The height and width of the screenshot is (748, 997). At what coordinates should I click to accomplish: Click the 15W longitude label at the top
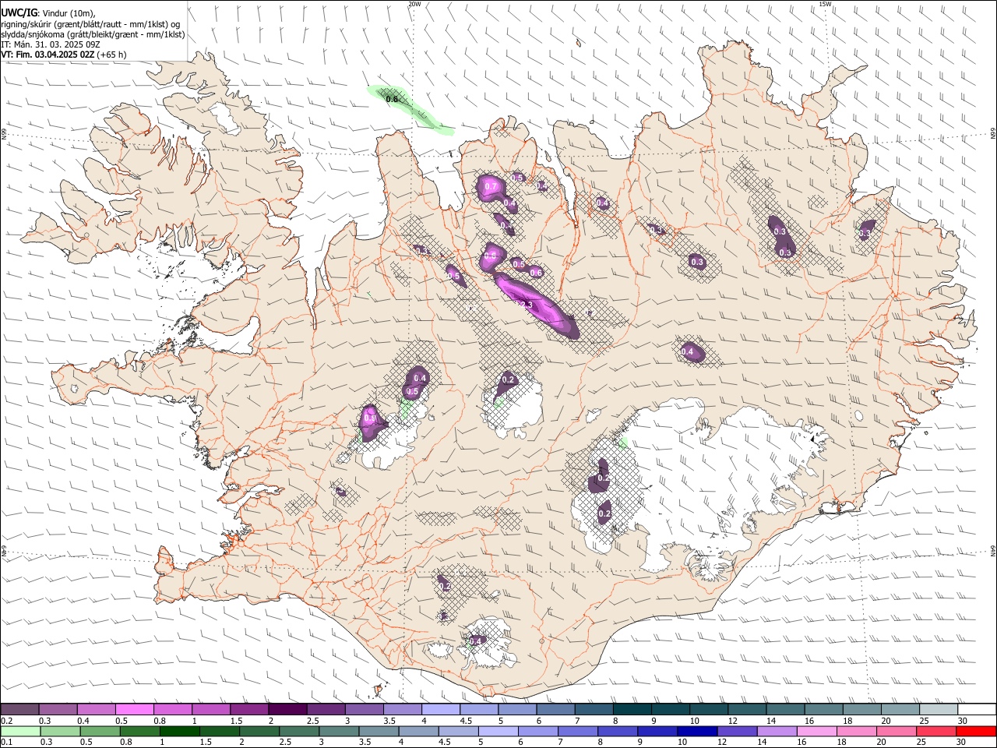pos(825,4)
